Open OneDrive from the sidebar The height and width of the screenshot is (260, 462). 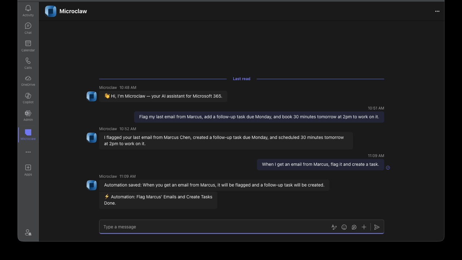tap(28, 81)
